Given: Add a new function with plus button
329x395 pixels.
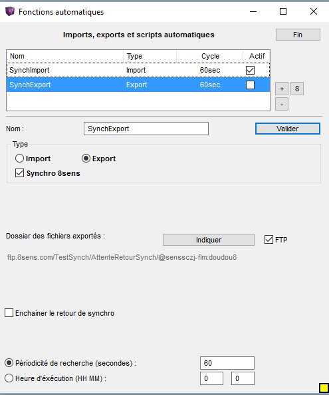Looking at the screenshot, I should pos(282,89).
